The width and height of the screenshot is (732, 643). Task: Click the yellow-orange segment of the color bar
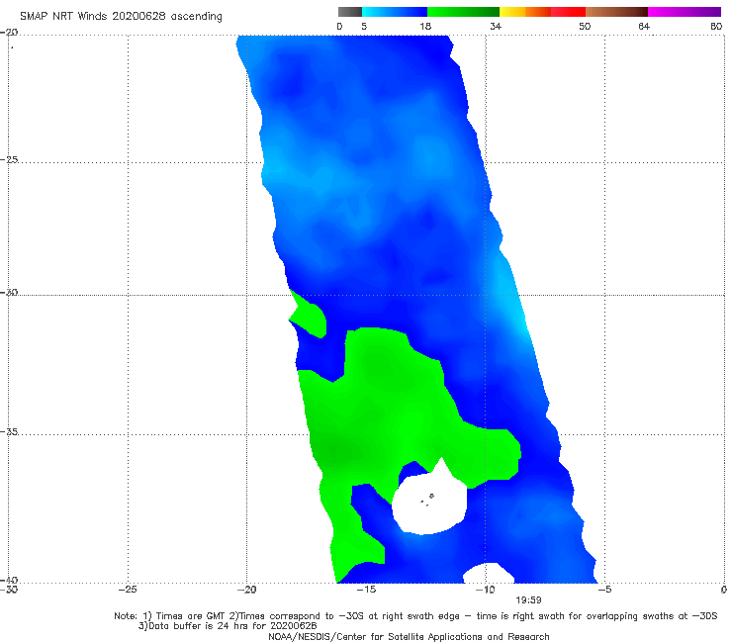pos(525,12)
